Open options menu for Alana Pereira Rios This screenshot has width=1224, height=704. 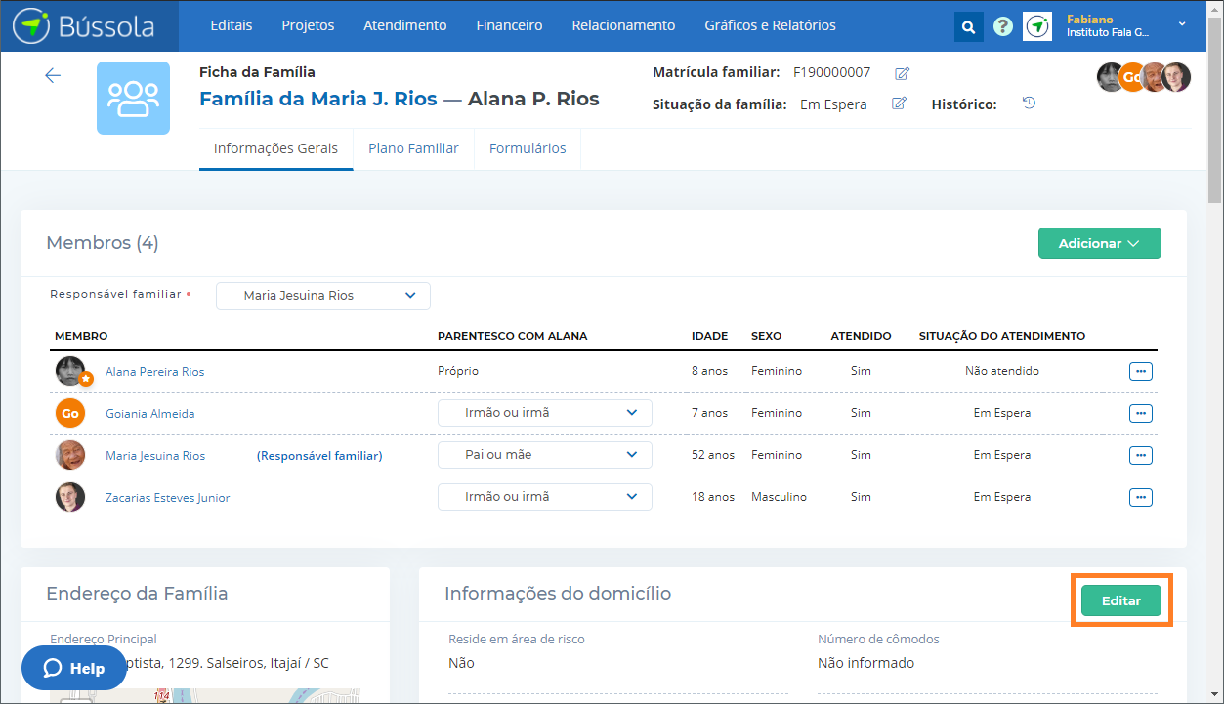click(x=1140, y=371)
